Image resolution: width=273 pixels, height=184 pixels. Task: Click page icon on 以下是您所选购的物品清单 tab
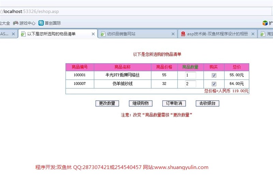pyautogui.click(x=23, y=34)
